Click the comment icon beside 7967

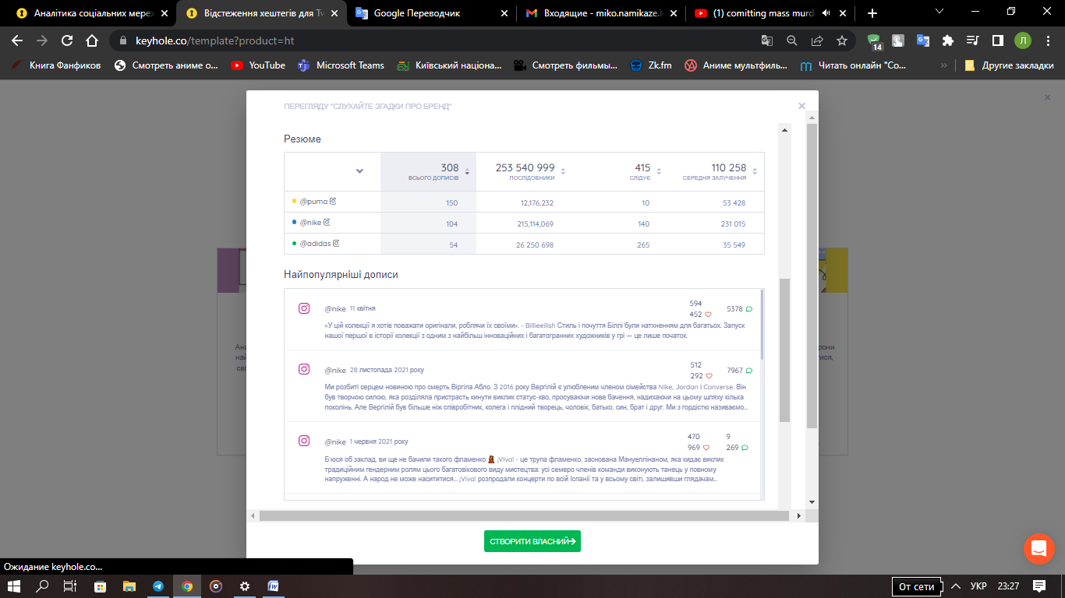(x=749, y=371)
